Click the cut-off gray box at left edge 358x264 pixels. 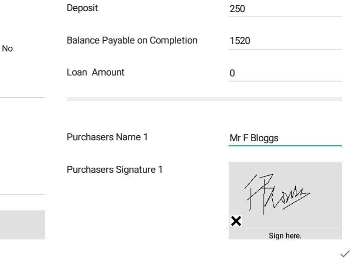[x=22, y=225]
